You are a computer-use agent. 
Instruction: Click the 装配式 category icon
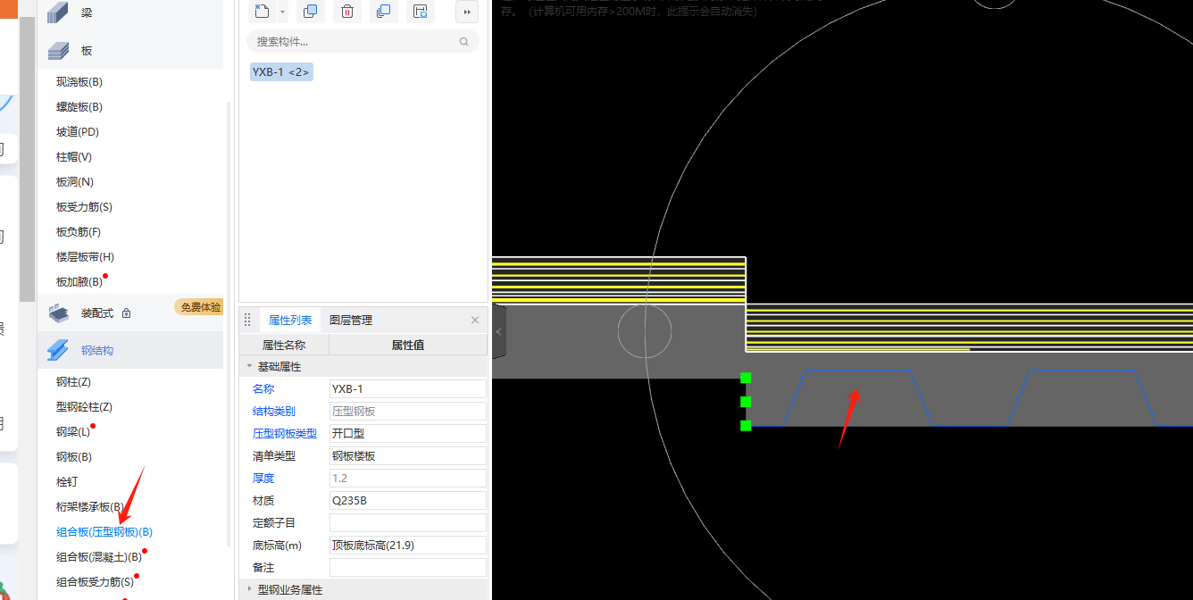(58, 312)
